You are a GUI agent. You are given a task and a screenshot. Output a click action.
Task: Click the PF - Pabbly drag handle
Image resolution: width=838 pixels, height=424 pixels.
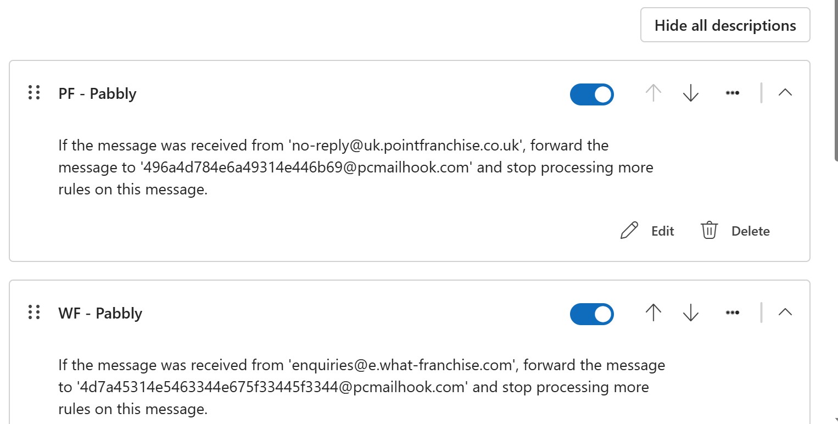coord(34,93)
